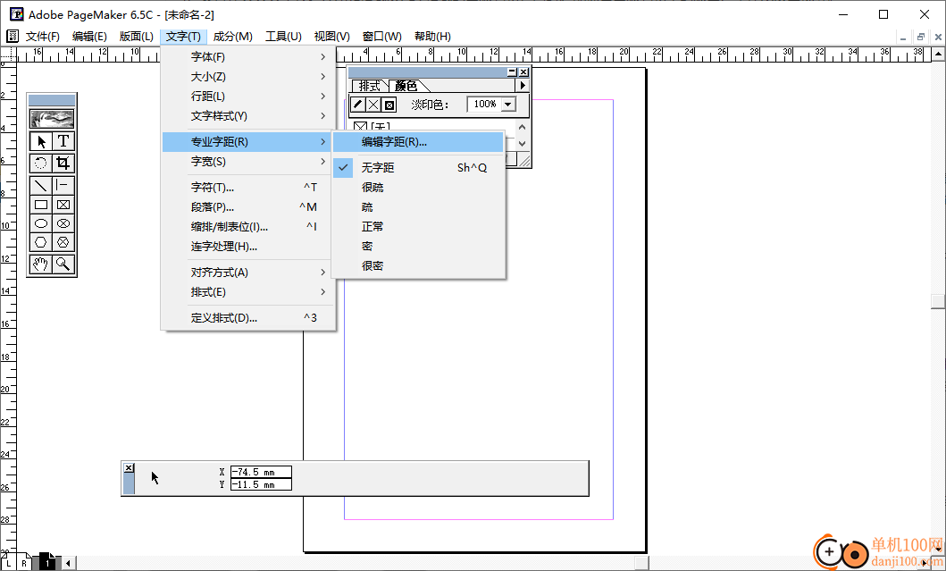Close the Control palette
The image size is (946, 571).
pos(129,467)
